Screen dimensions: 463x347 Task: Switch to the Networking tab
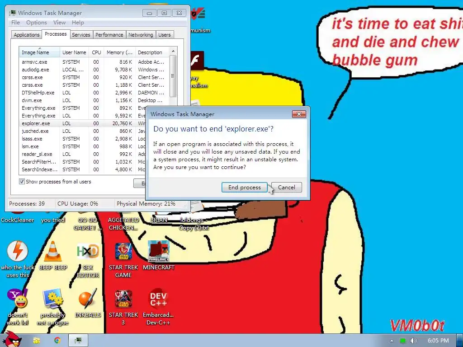pos(141,35)
